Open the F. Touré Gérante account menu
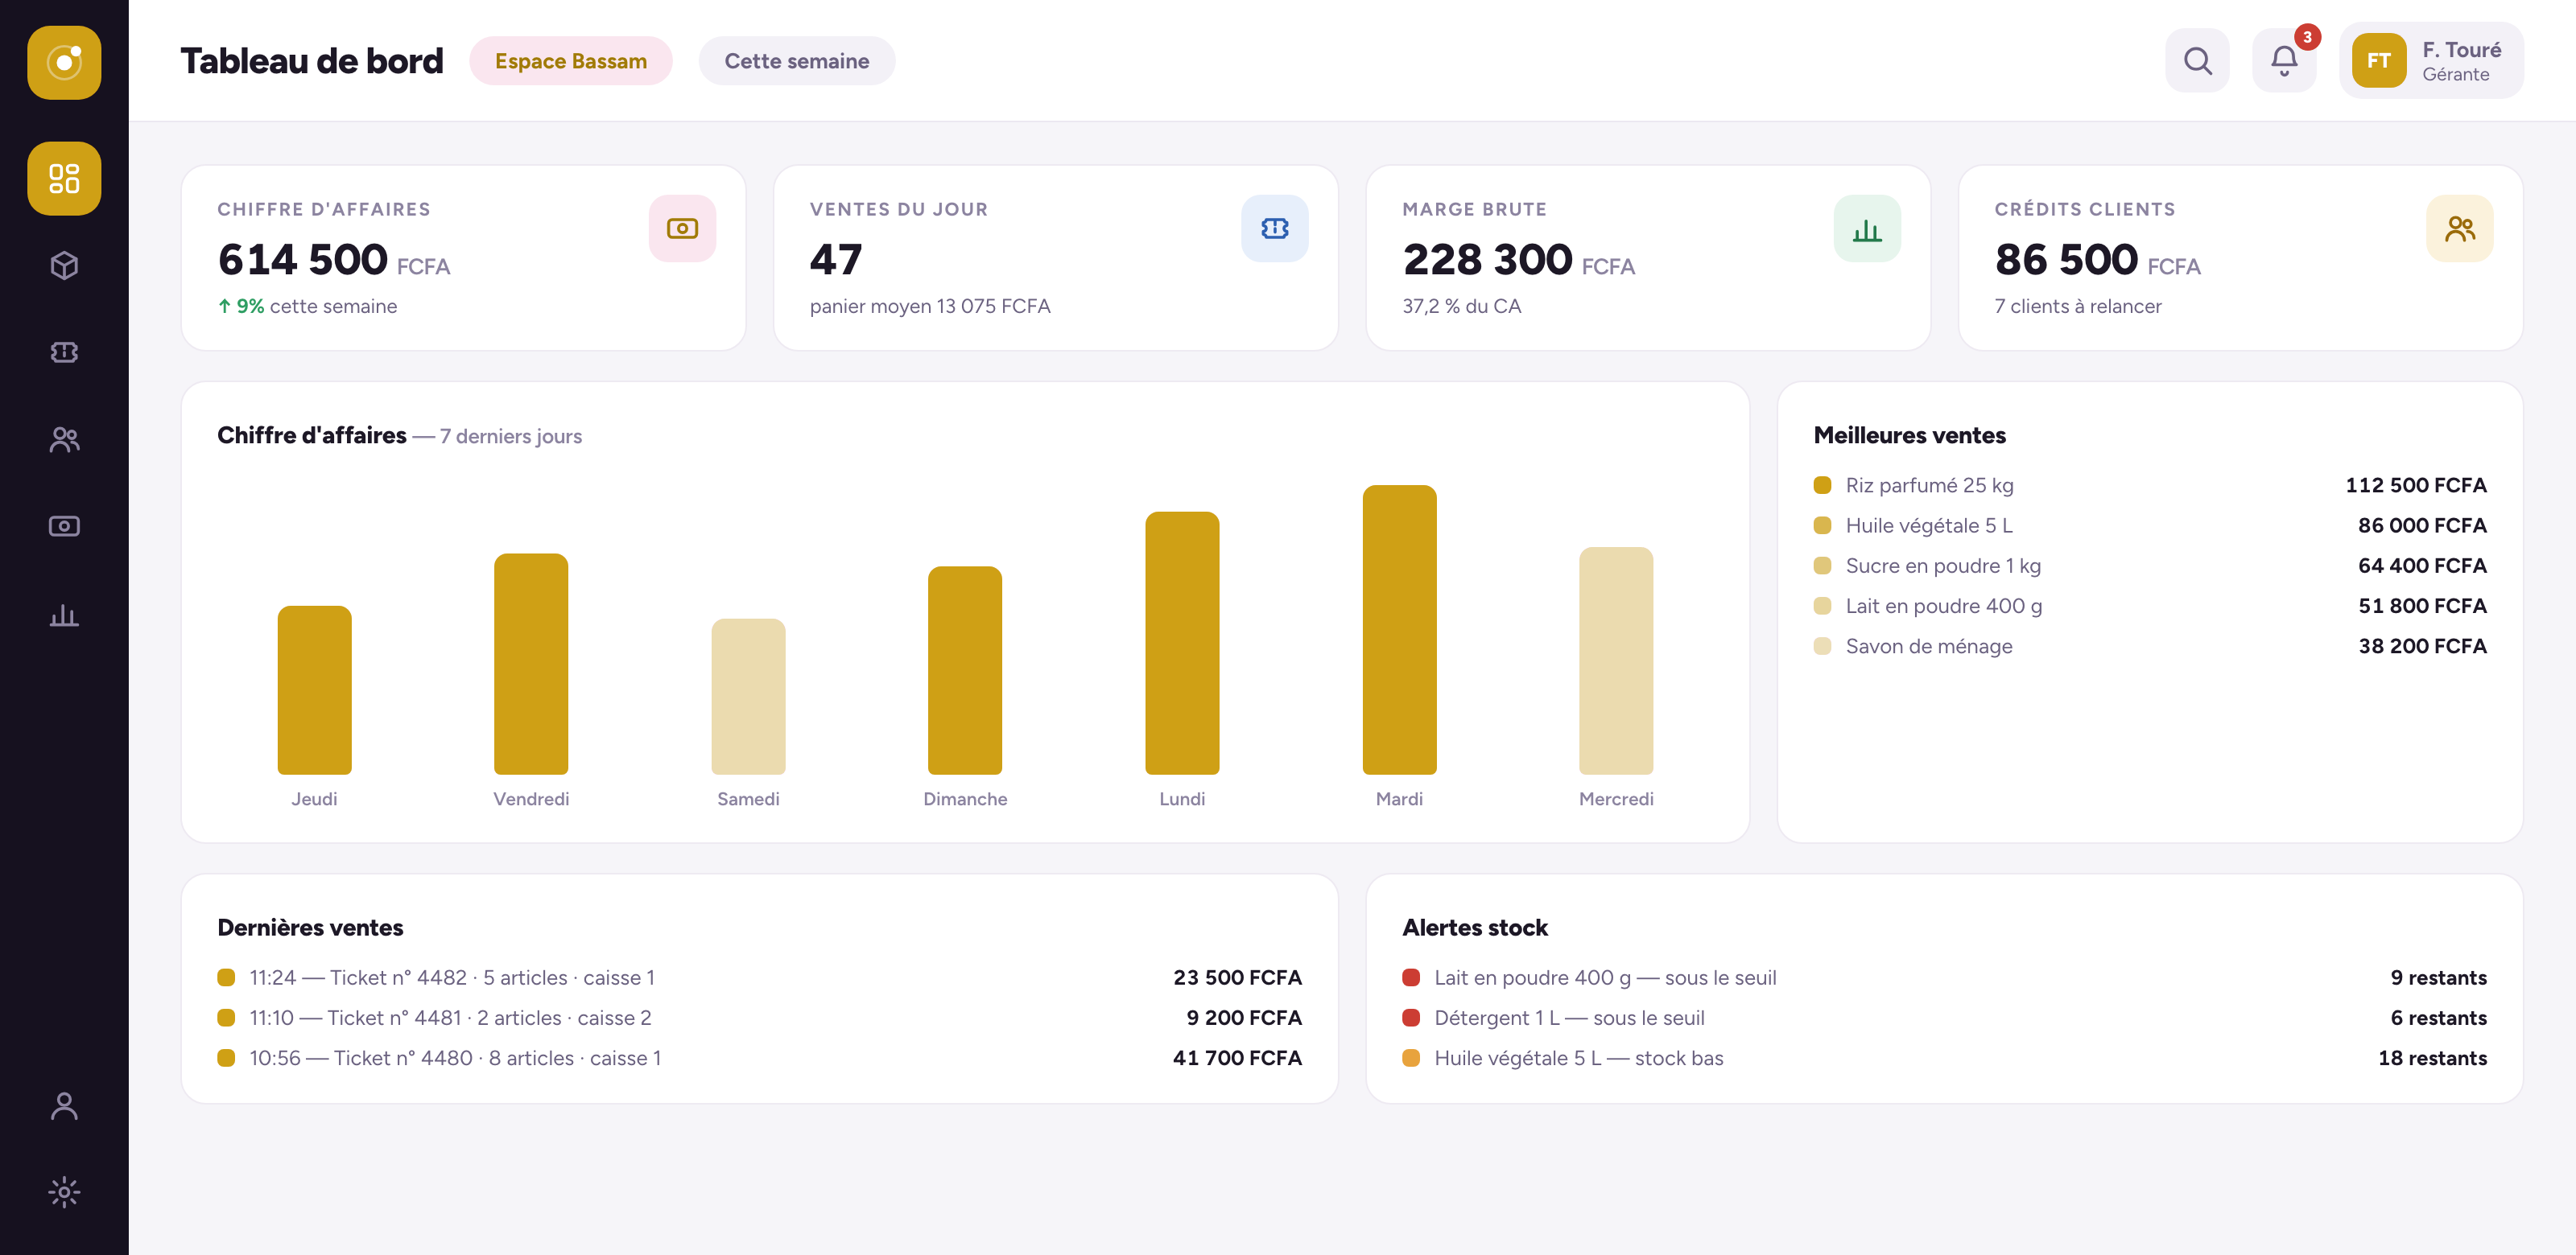This screenshot has width=2576, height=1255. [x=2430, y=61]
